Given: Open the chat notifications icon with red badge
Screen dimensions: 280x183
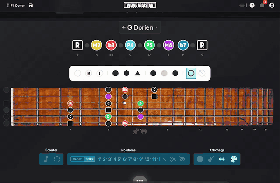Looking at the screenshot, I should [x=262, y=5].
